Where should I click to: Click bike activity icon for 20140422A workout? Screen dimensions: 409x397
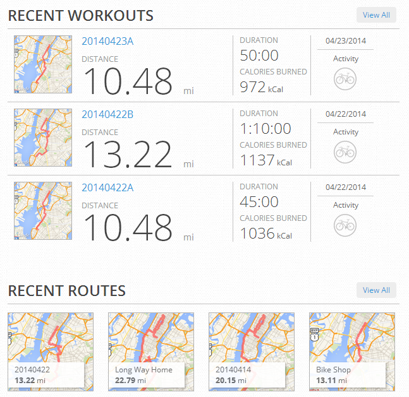[345, 225]
